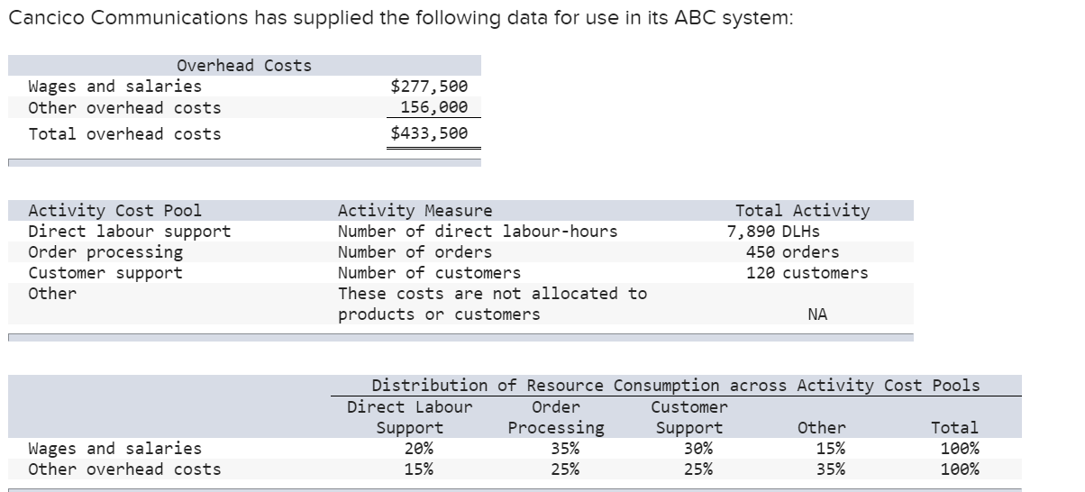This screenshot has height=492, width=1085.
Task: Click the Cancico Communications intro sentence
Action: coord(400,20)
